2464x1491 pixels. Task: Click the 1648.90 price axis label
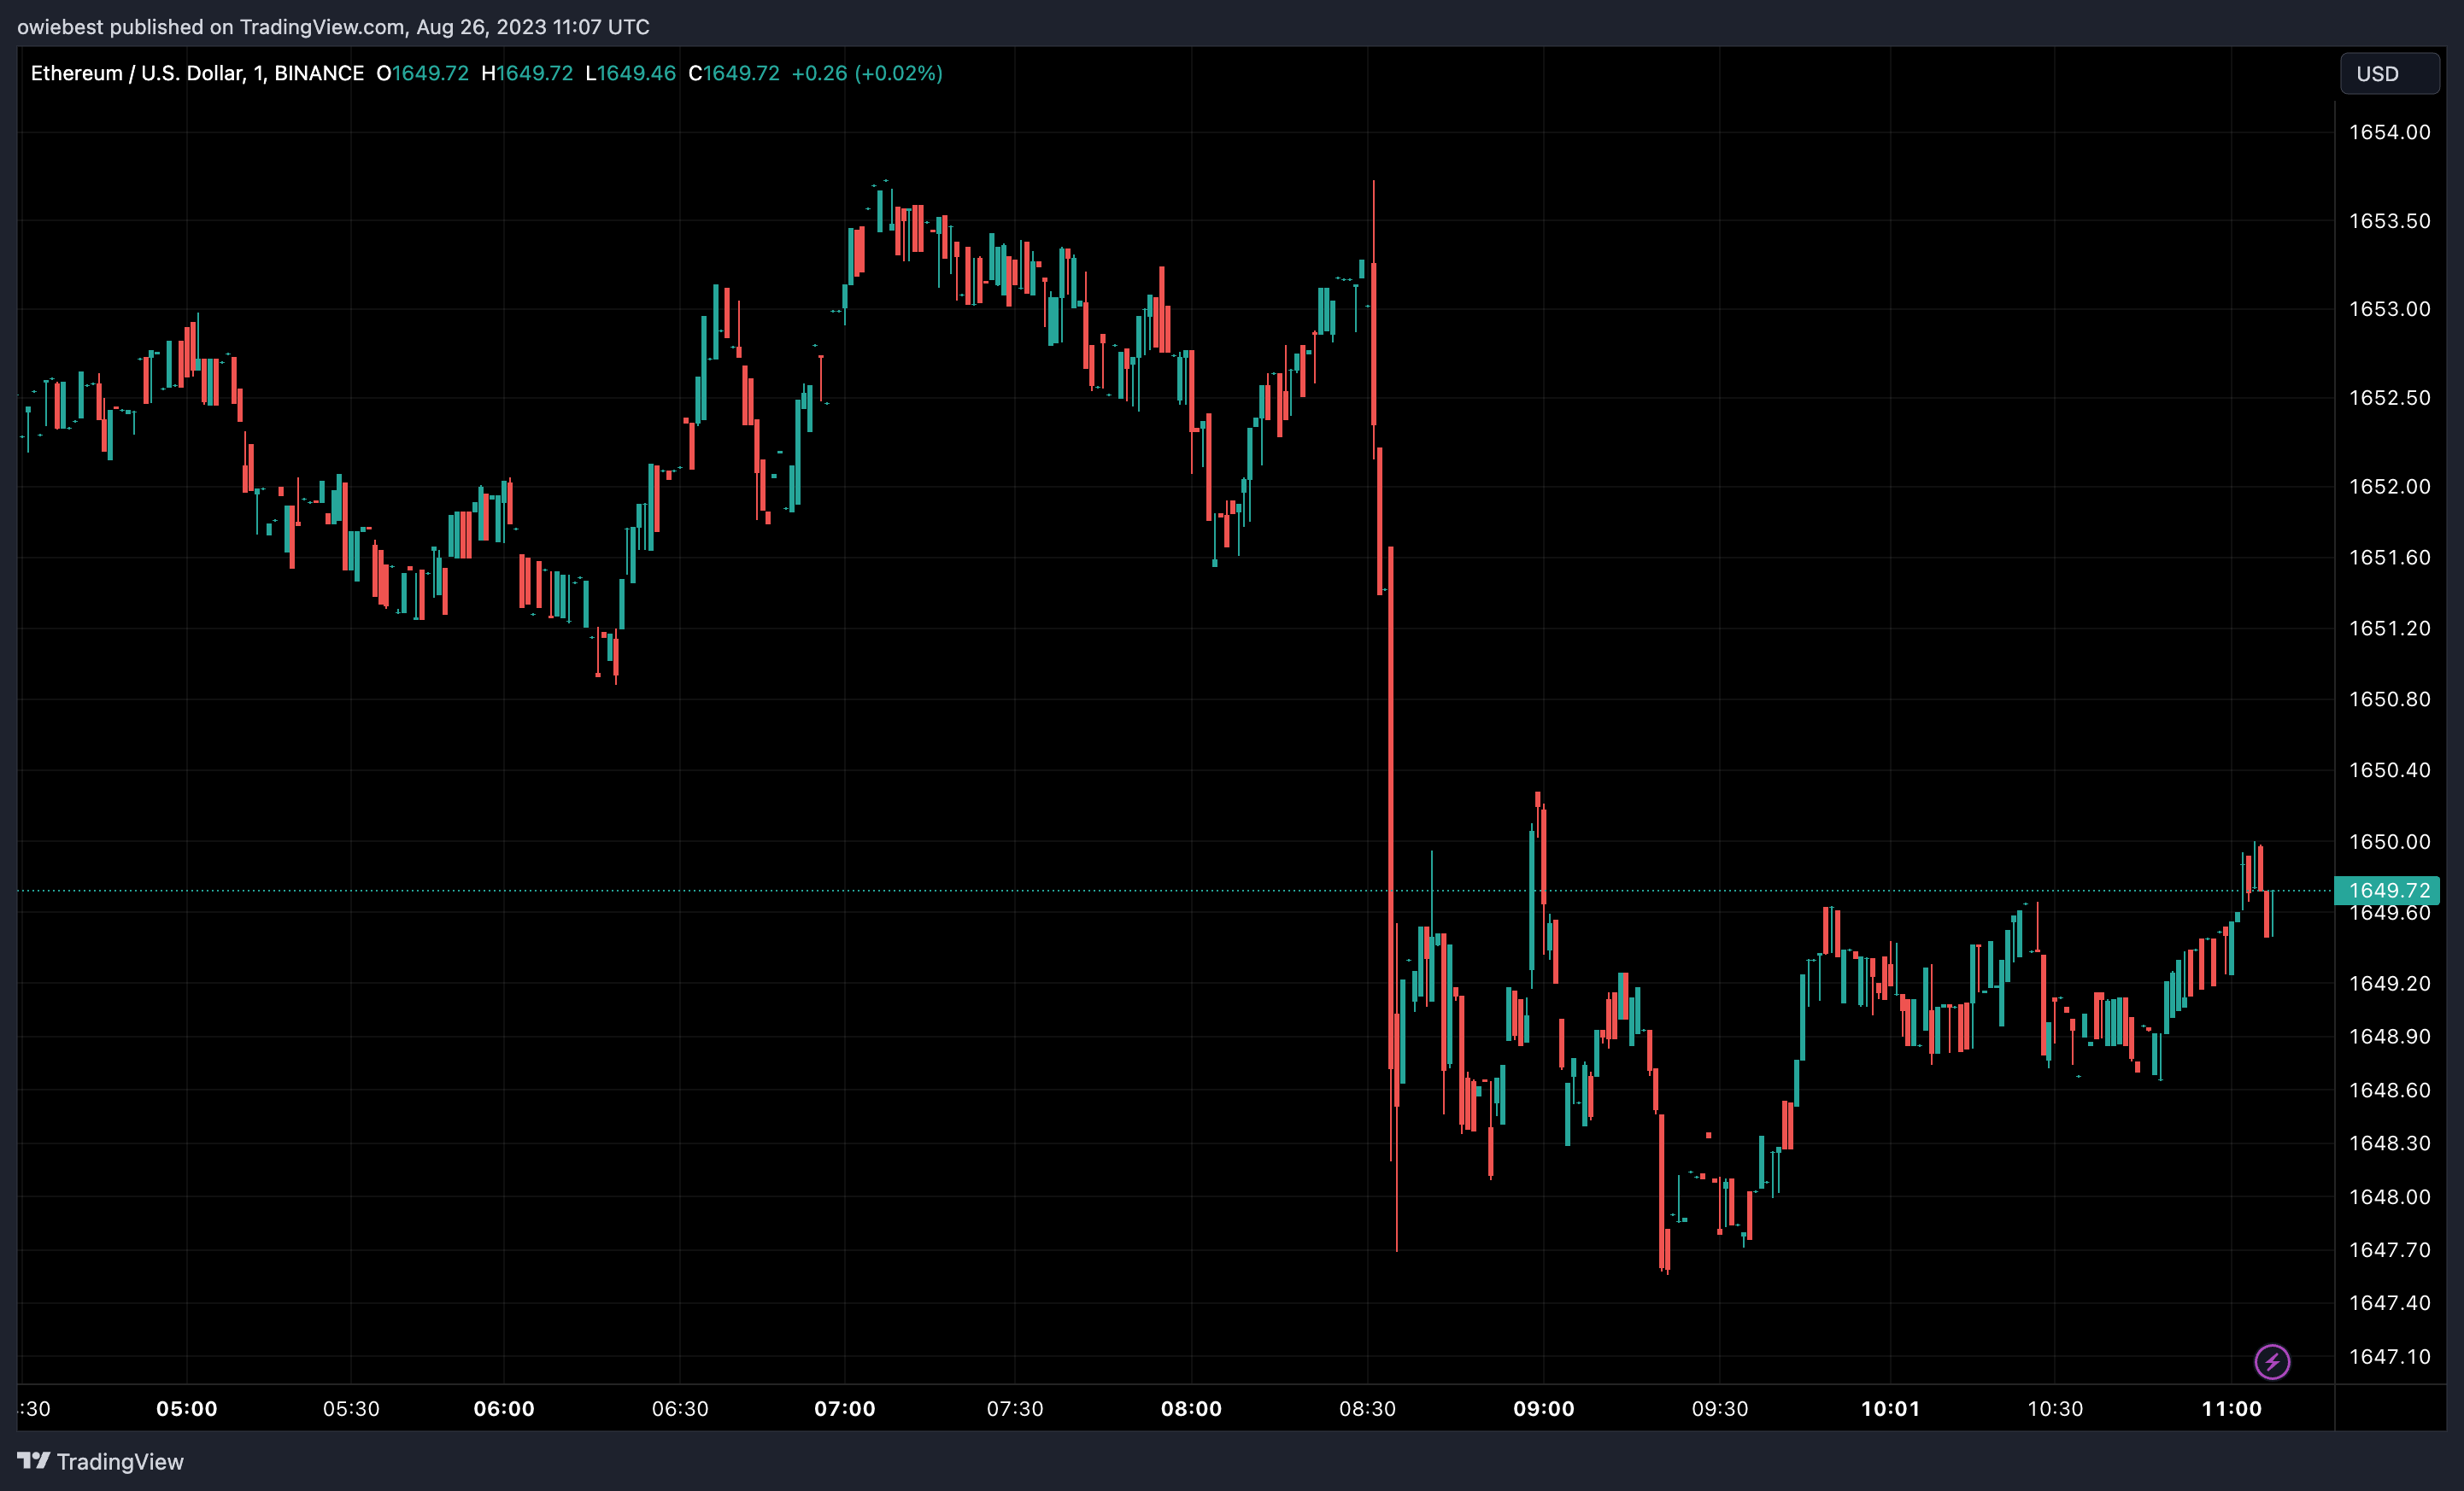[x=2389, y=1037]
